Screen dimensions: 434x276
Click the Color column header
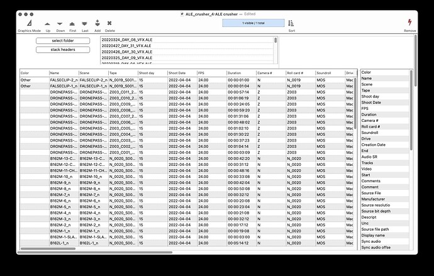pos(35,73)
